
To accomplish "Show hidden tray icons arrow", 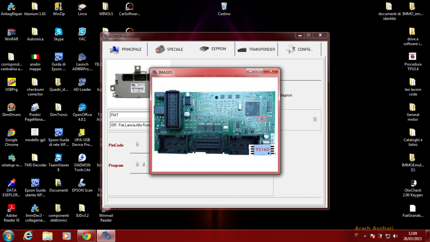I will point(365,236).
